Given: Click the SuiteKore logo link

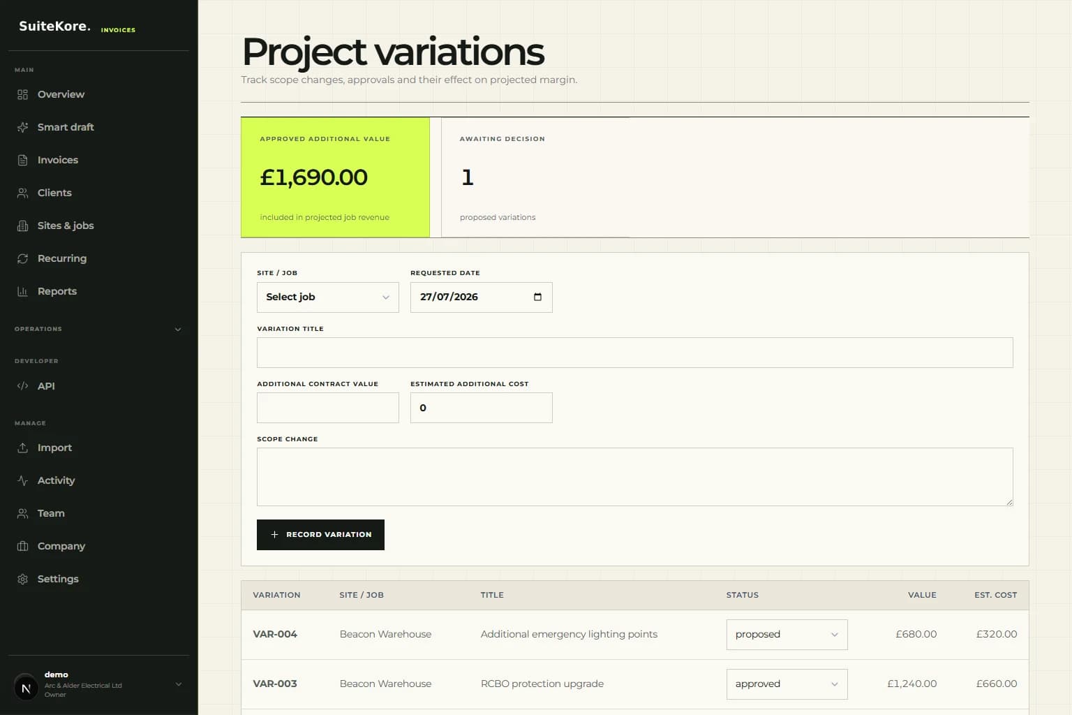Looking at the screenshot, I should coord(54,26).
